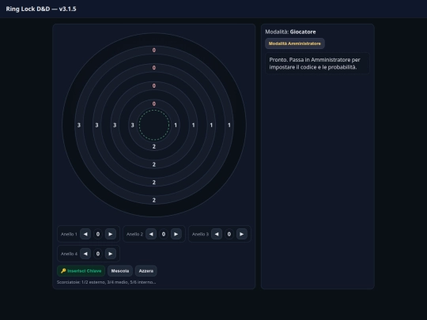Image resolution: width=427 pixels, height=320 pixels.
Task: Click the 1 on the right of the innermost ring
Action: 176,125
